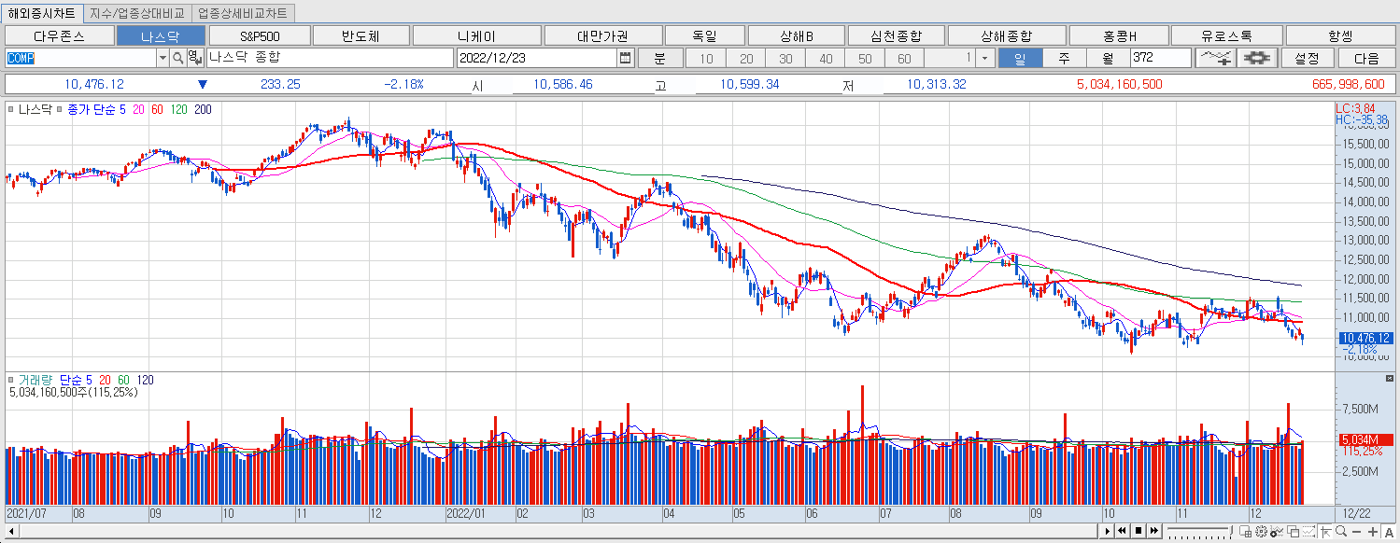Click the dotted chart range icon
The height and width of the screenshot is (543, 1400).
1308,531
